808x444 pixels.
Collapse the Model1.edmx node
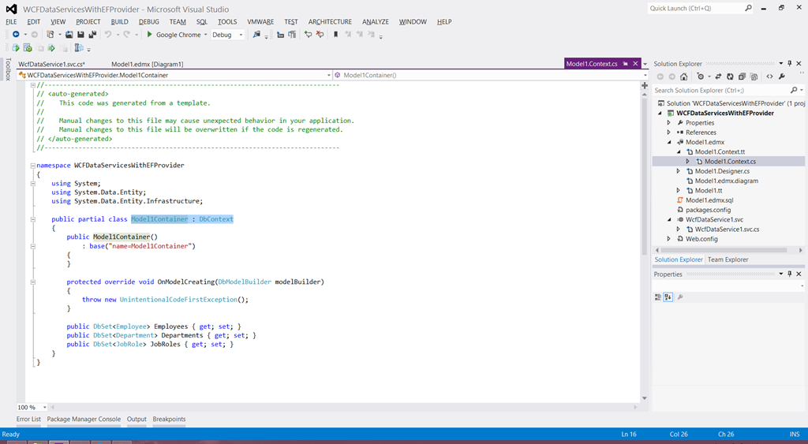click(x=669, y=142)
